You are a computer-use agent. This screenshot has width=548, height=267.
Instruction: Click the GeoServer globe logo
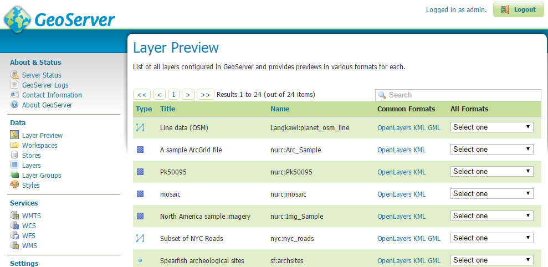(18, 18)
